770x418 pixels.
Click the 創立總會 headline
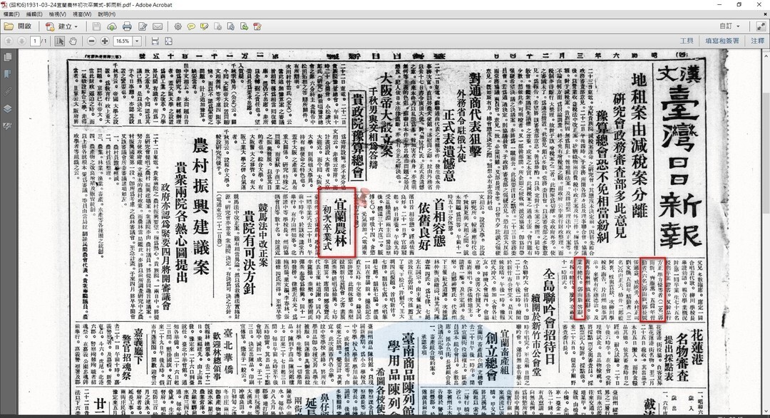[492, 357]
